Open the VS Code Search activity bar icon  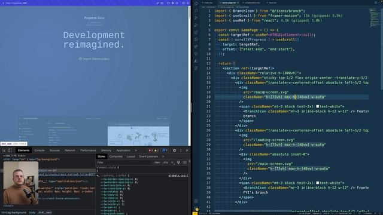point(196,11)
